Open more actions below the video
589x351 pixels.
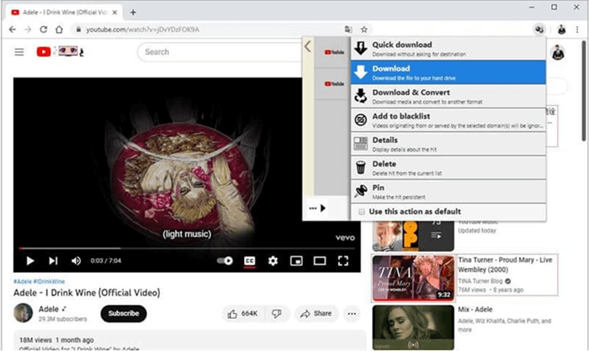(352, 314)
